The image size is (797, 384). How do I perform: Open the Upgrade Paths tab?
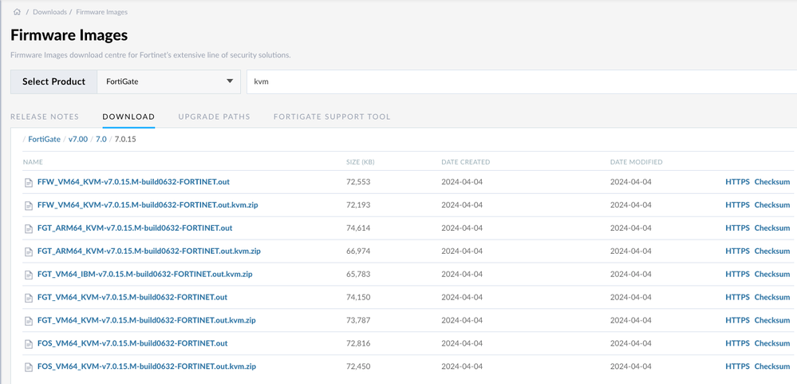[x=214, y=117]
